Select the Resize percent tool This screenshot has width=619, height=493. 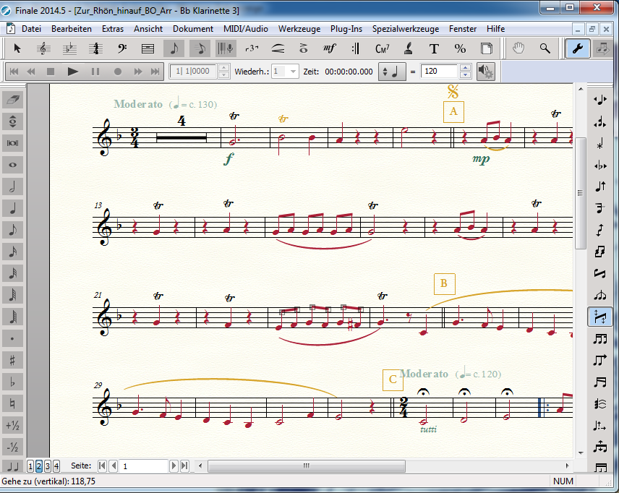(x=460, y=48)
